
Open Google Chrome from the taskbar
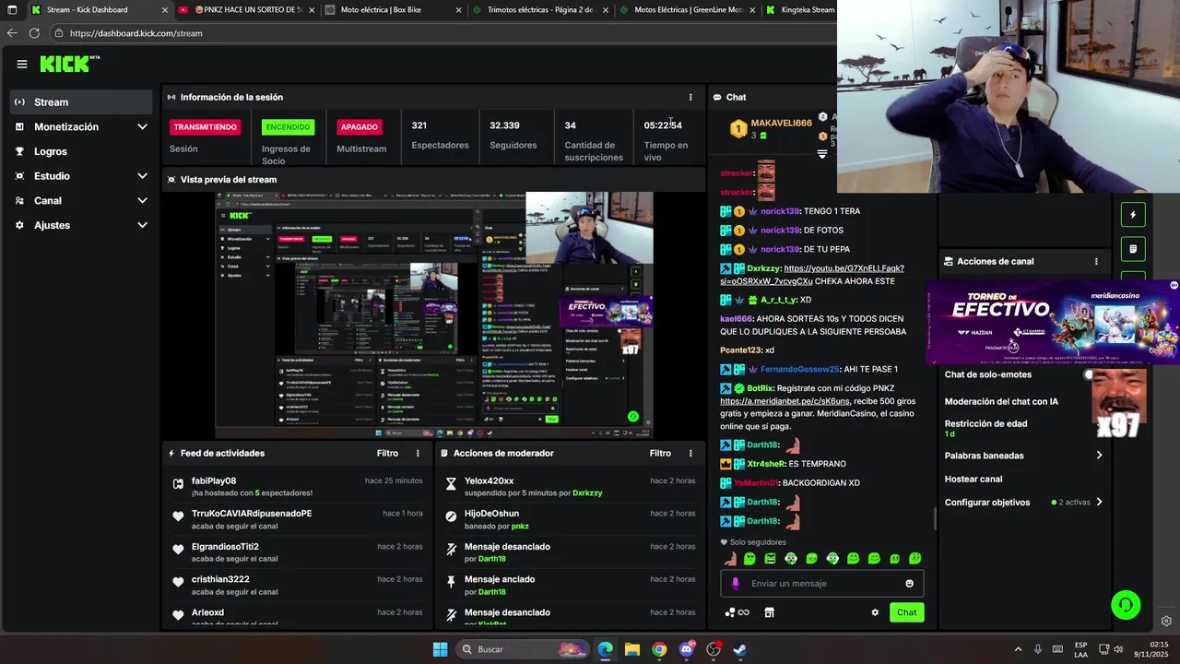(659, 649)
